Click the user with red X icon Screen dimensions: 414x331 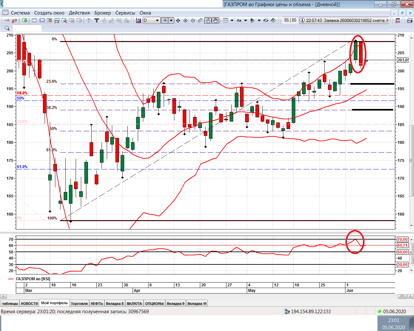click(398, 20)
